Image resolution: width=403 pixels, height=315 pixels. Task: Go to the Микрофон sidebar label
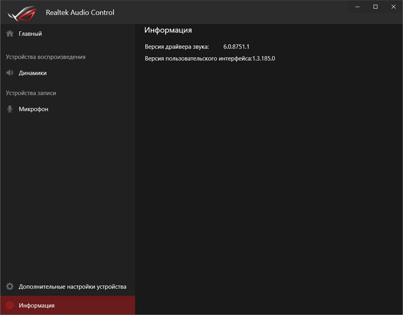click(x=34, y=109)
